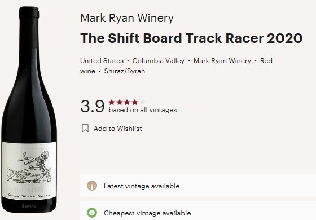Screen dimensions: 316x220
Task: Click the bookmark icon beside Add to Wishlist
Action: pos(85,128)
